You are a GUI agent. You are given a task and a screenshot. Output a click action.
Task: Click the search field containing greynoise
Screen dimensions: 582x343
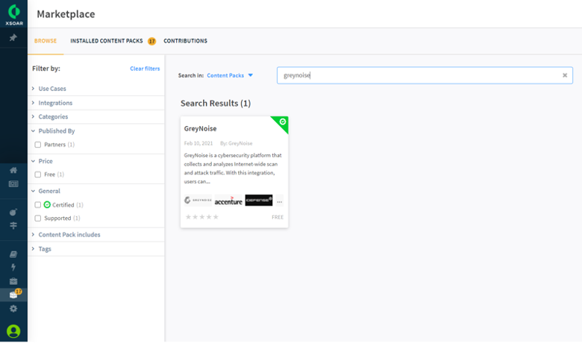click(425, 75)
